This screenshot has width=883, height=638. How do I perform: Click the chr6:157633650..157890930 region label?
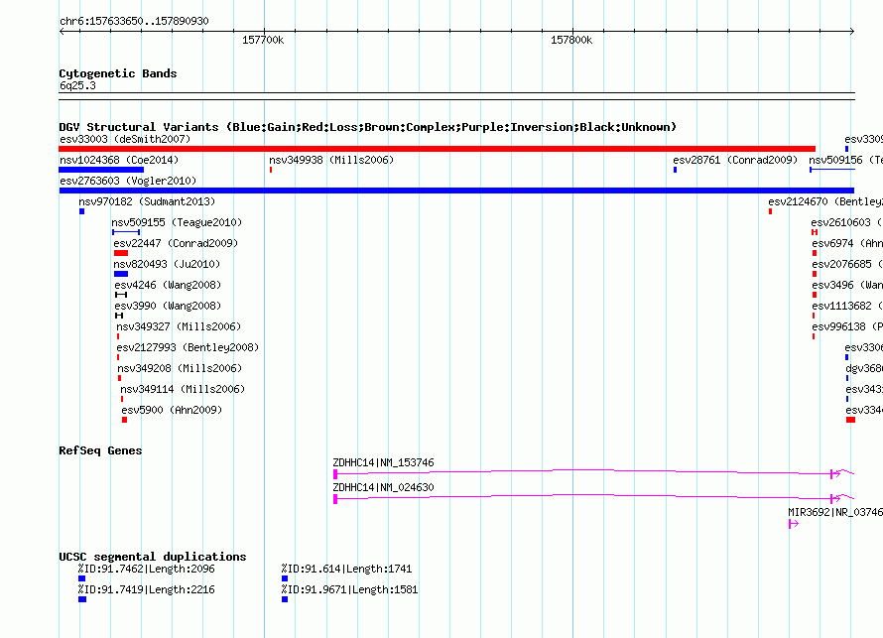coord(134,21)
